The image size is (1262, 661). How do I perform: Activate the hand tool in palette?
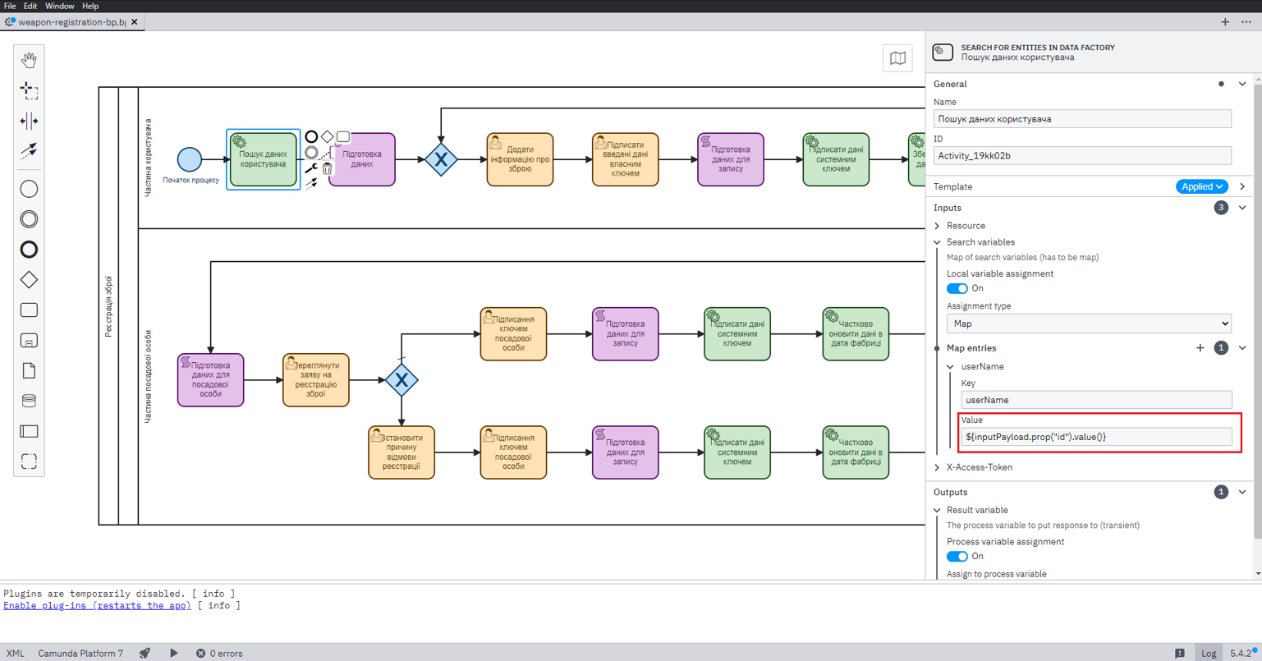click(x=29, y=60)
